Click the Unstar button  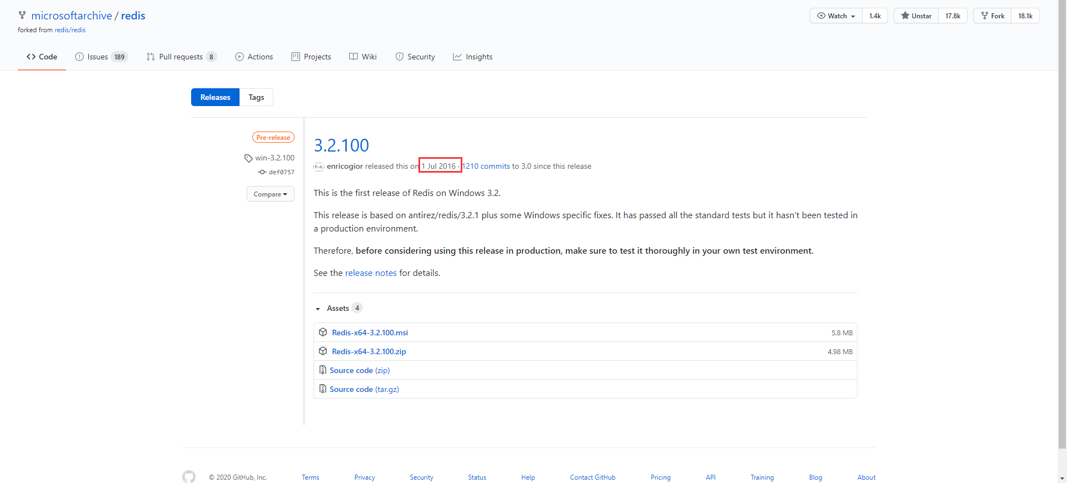(x=916, y=16)
